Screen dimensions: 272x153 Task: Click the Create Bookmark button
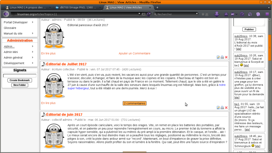[x=20, y=80]
